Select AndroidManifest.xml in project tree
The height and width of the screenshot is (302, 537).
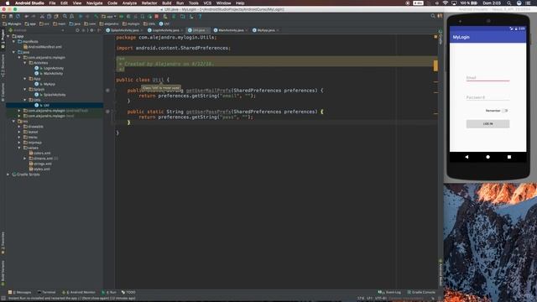[43, 47]
